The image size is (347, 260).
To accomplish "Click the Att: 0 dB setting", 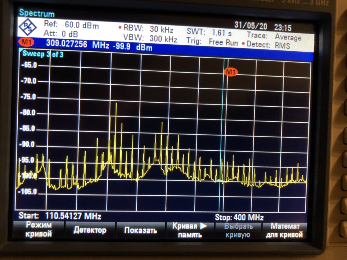I will 61,34.
